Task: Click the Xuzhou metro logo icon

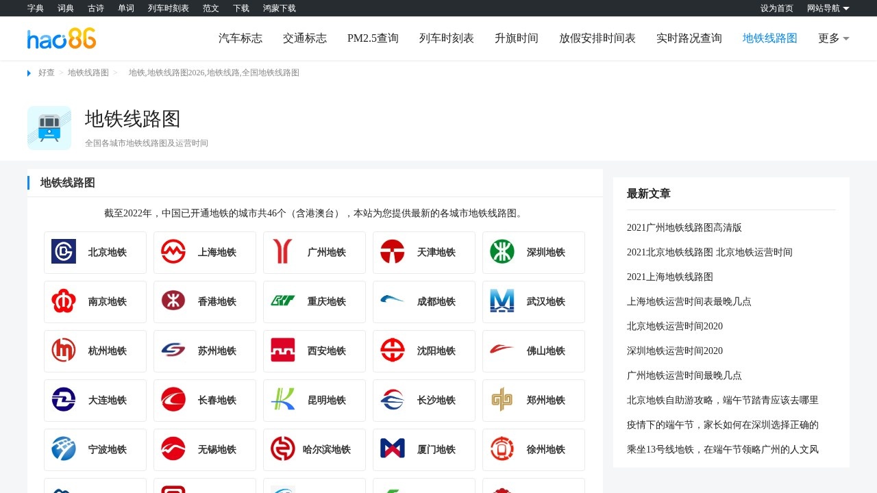Action: pos(502,449)
